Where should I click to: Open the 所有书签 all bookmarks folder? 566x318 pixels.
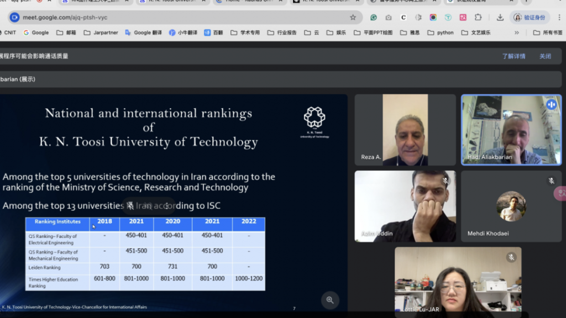click(548, 33)
